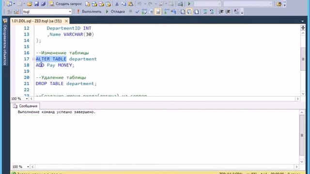The width and height of the screenshot is (310, 174).
Task: Click the Name VARCHAR(30) line
Action: pos(70,34)
